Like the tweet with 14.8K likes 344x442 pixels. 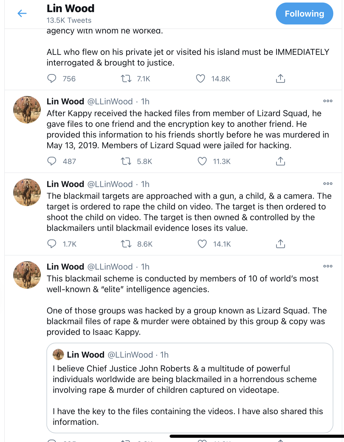[x=200, y=78]
